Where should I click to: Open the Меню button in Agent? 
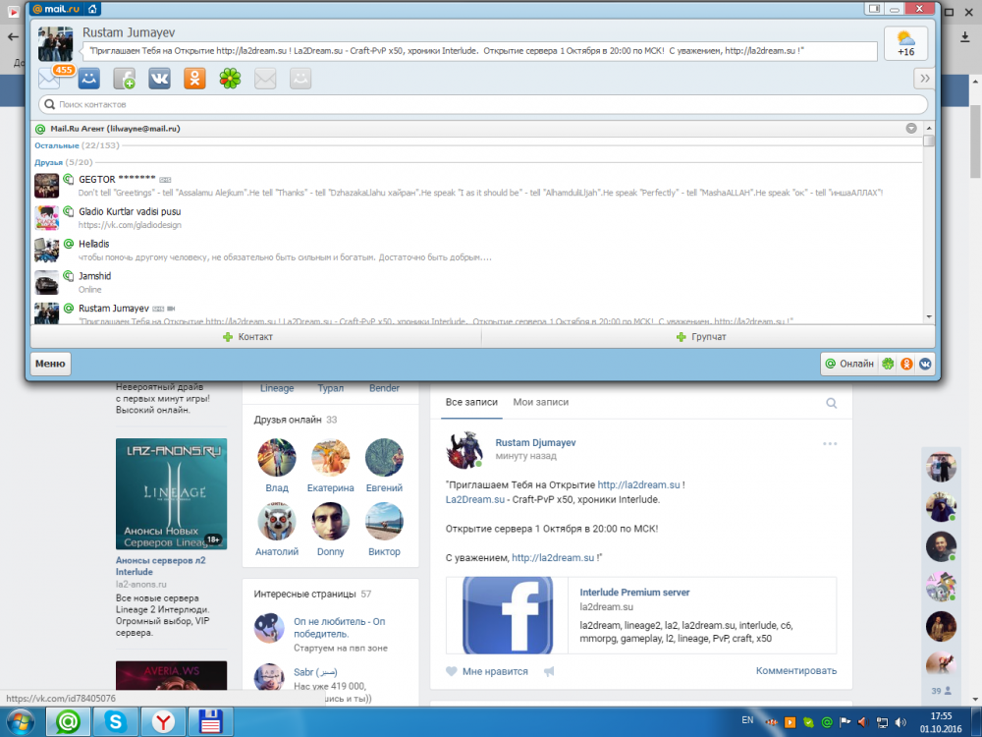click(50, 364)
